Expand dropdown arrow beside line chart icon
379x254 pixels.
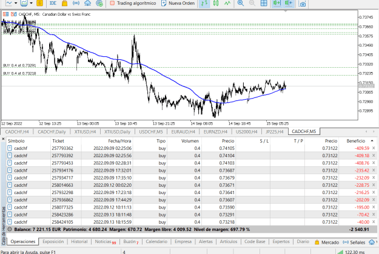[x=16, y=3]
